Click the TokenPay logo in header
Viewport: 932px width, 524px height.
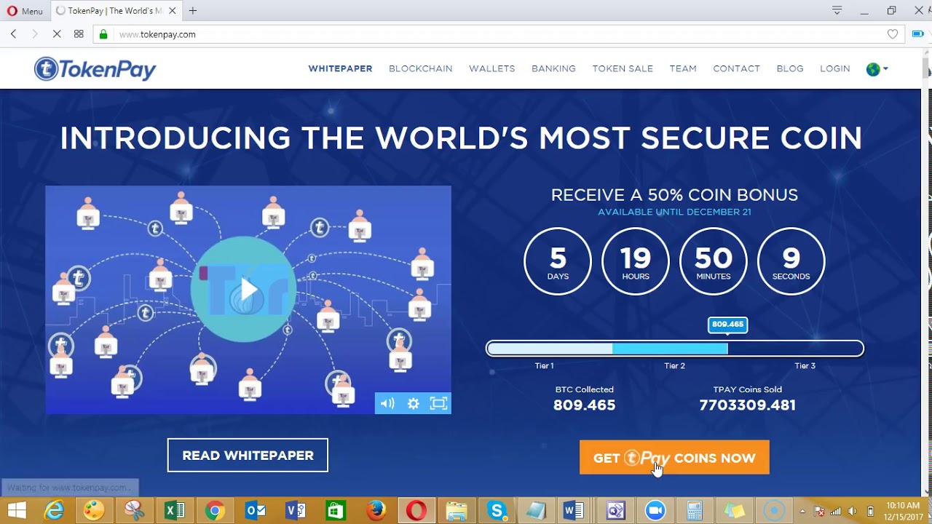tap(95, 69)
